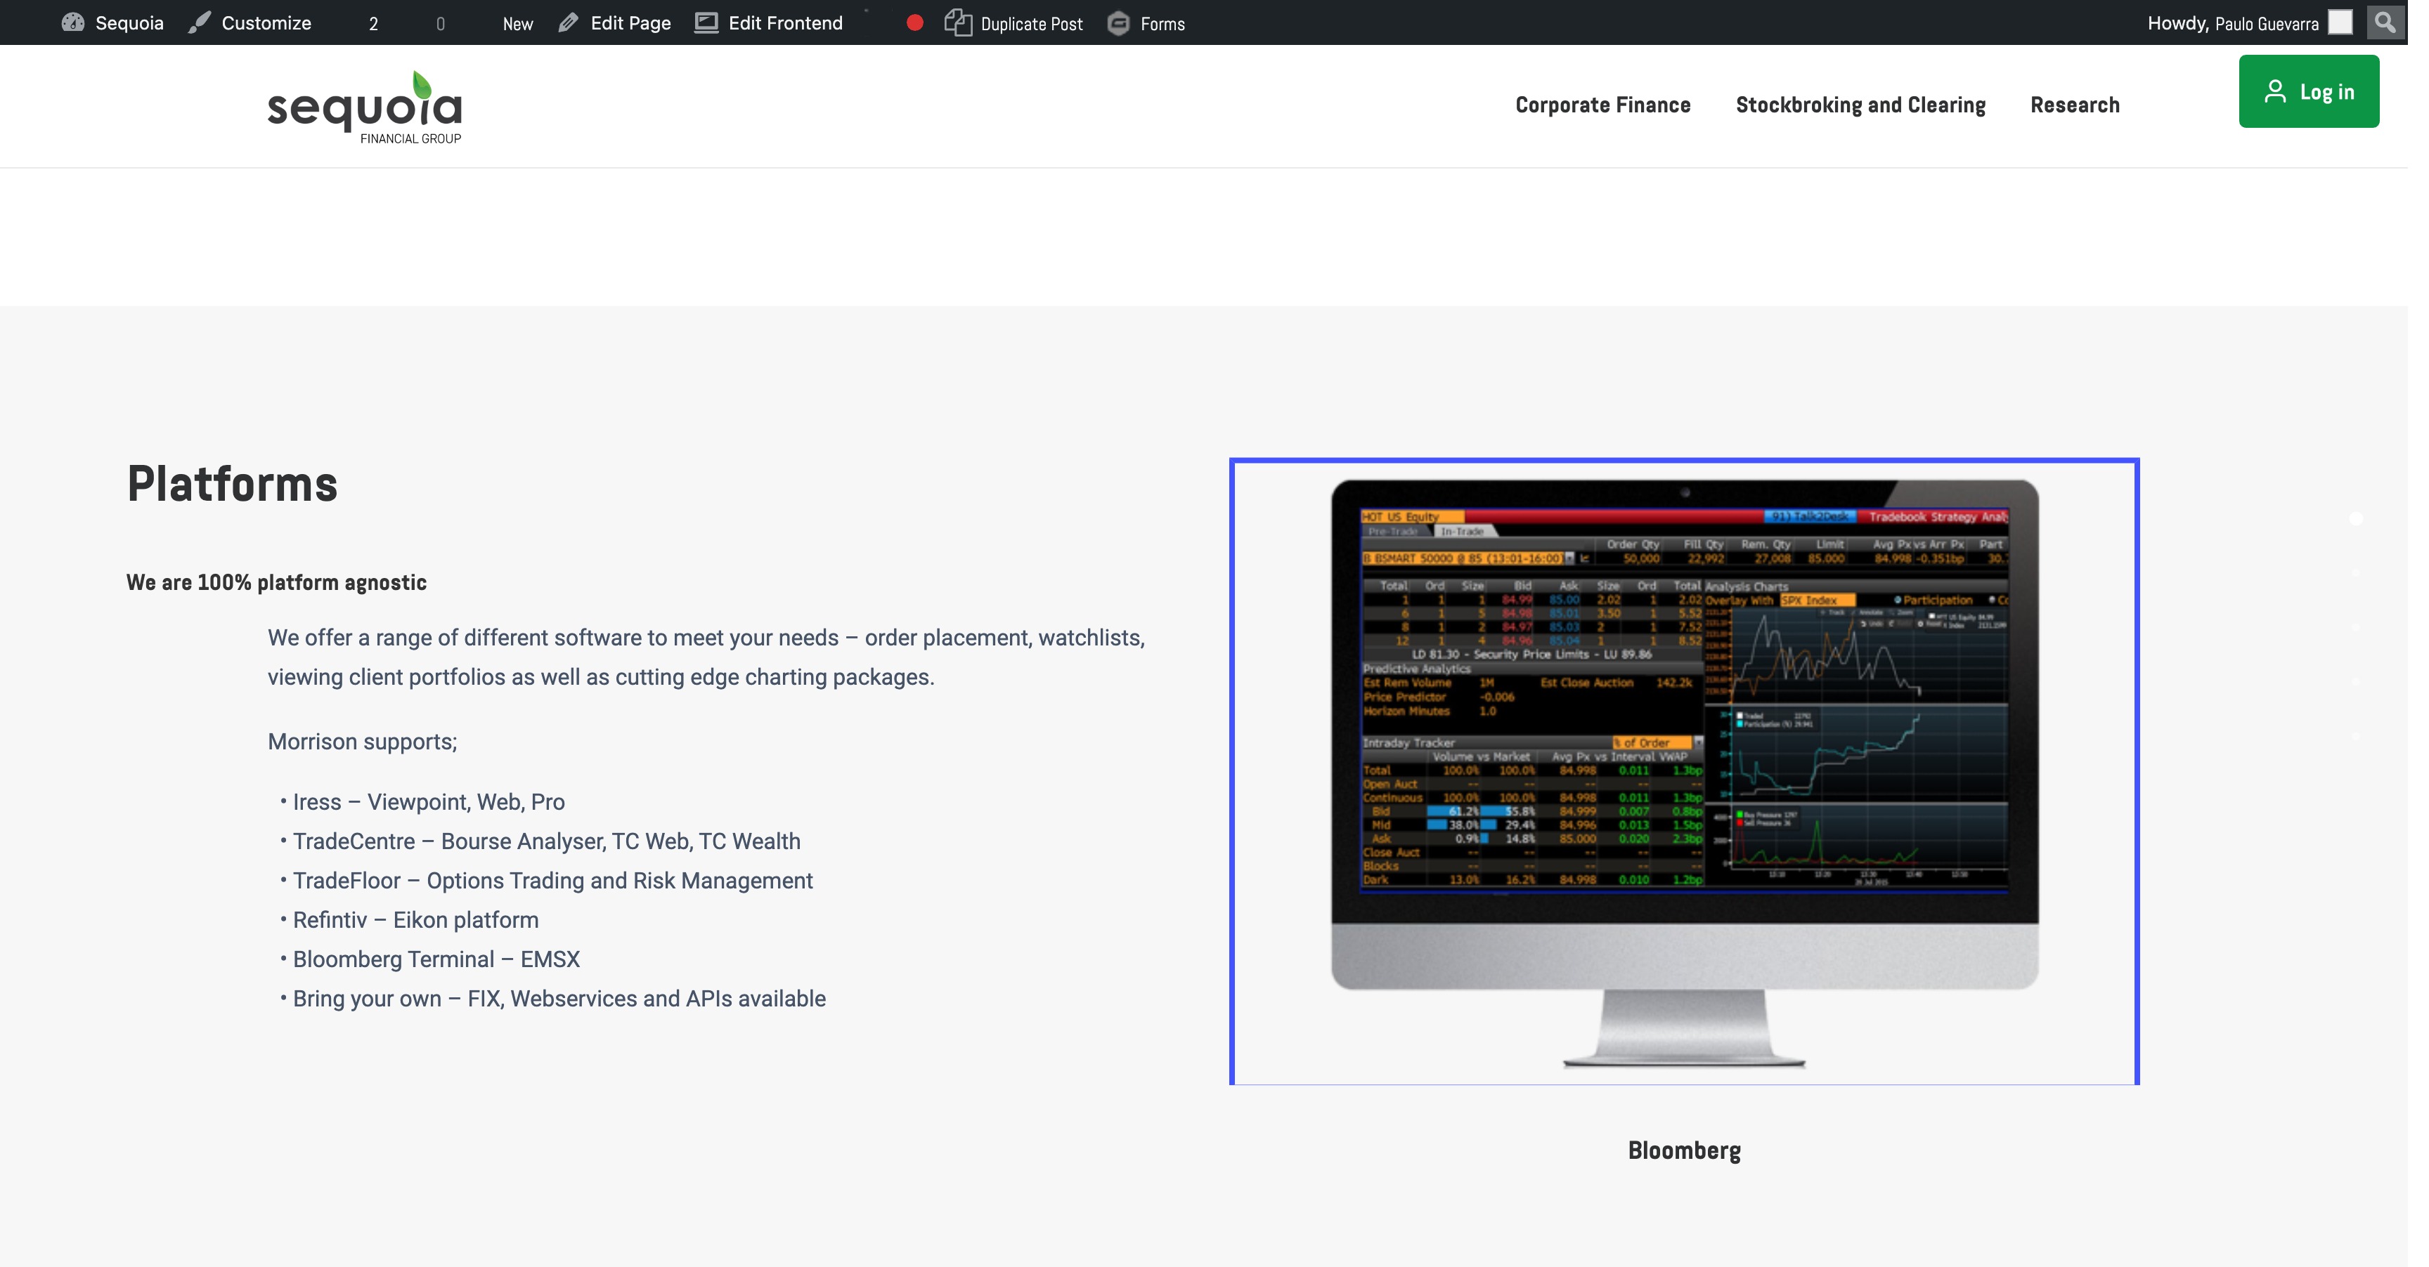Open the comments count showing 0
Screen dimensions: 2429x1267
click(x=441, y=24)
